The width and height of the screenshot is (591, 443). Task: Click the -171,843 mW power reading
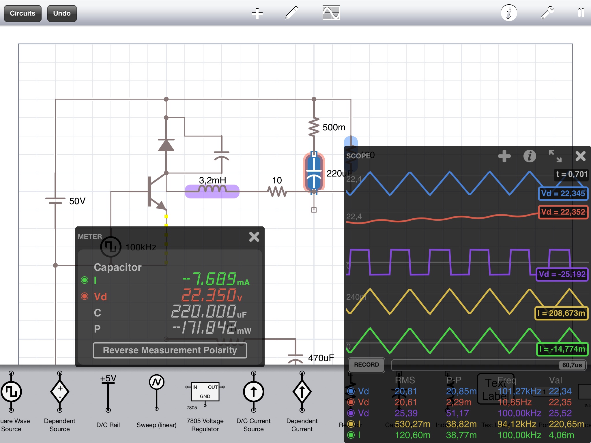212,328
